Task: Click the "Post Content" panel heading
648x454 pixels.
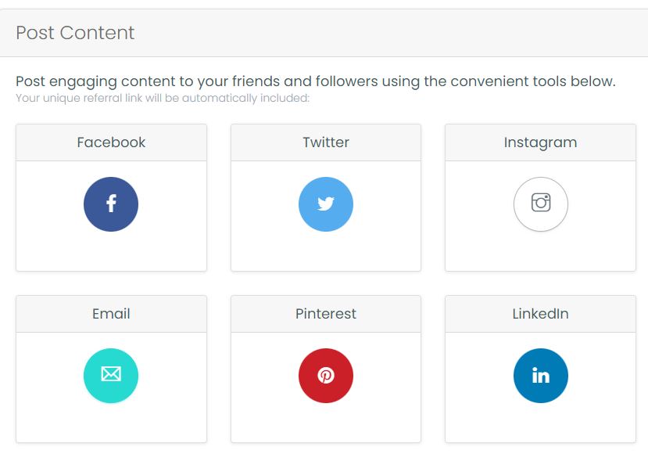Action: click(x=75, y=33)
